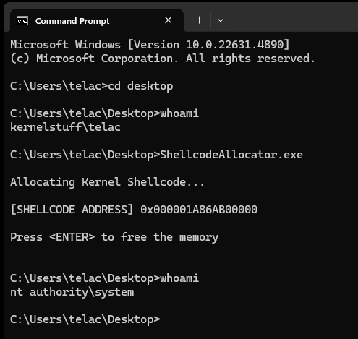Click the [SHELLCODE ADDRESS] label

[x=72, y=210]
